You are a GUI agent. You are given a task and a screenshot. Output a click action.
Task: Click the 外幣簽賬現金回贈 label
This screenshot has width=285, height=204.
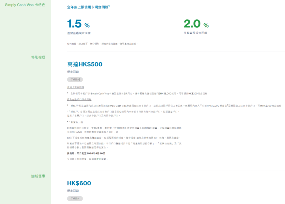coord(195,33)
